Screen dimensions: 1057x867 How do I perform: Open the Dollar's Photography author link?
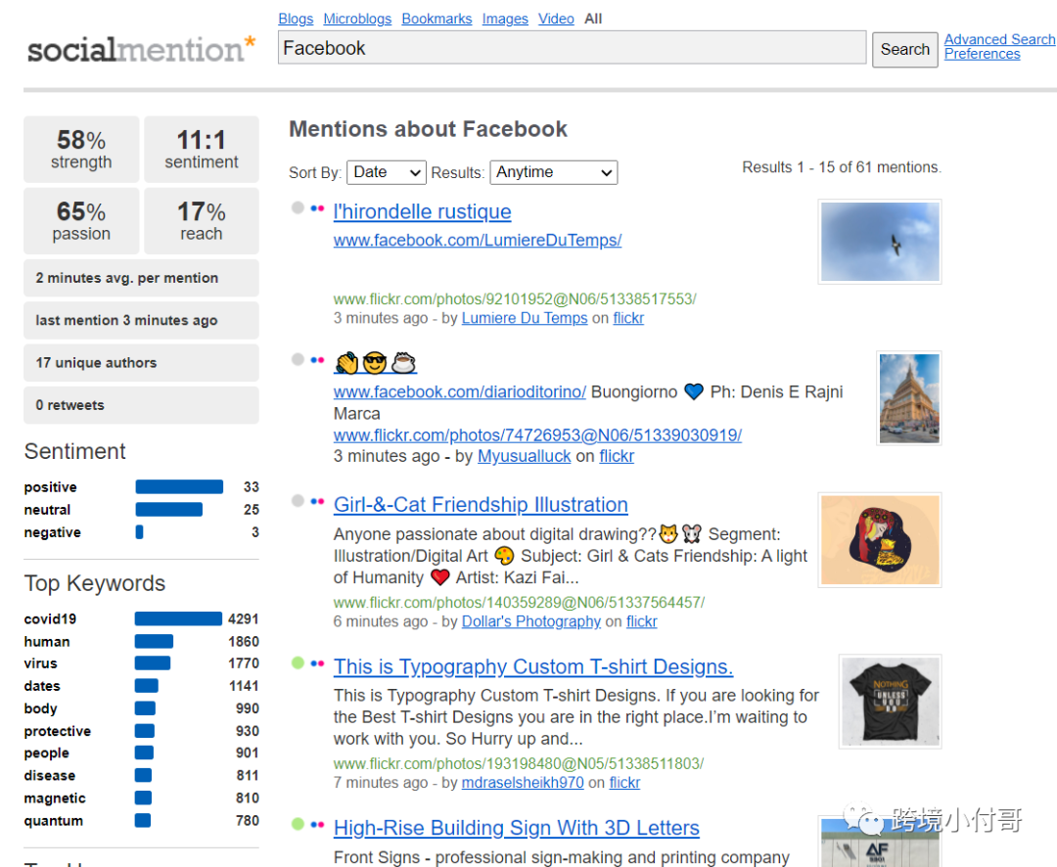[x=531, y=621]
